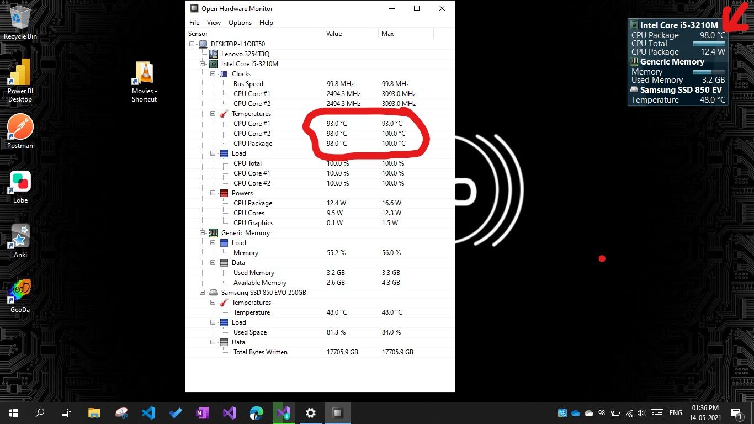Select the Available Memory row
The width and height of the screenshot is (754, 424).
pos(320,283)
